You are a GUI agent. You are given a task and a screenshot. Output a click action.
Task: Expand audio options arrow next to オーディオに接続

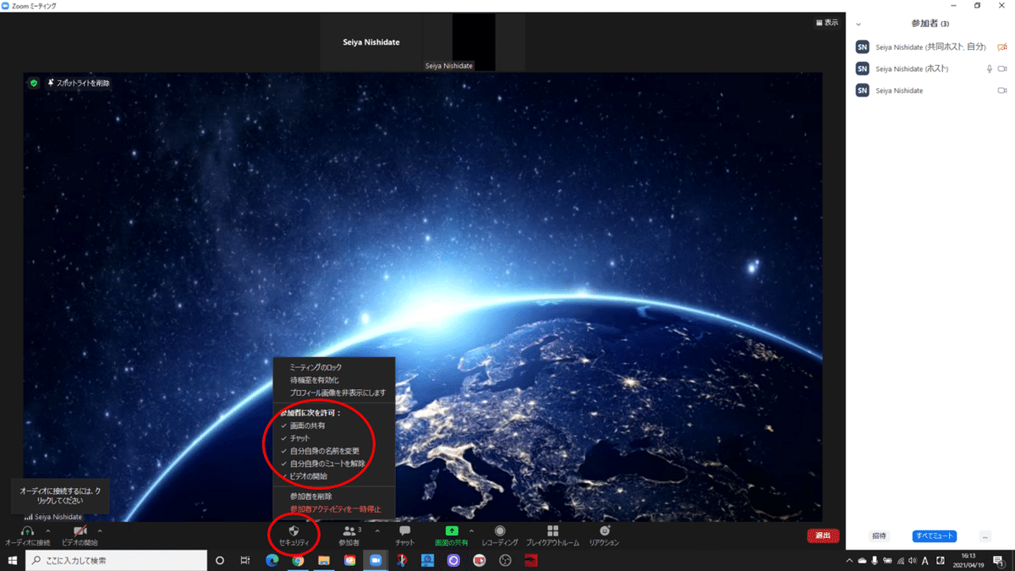pyautogui.click(x=47, y=531)
